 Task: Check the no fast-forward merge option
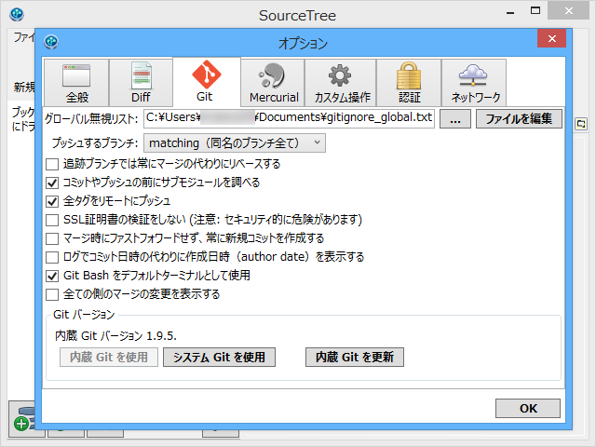click(52, 238)
